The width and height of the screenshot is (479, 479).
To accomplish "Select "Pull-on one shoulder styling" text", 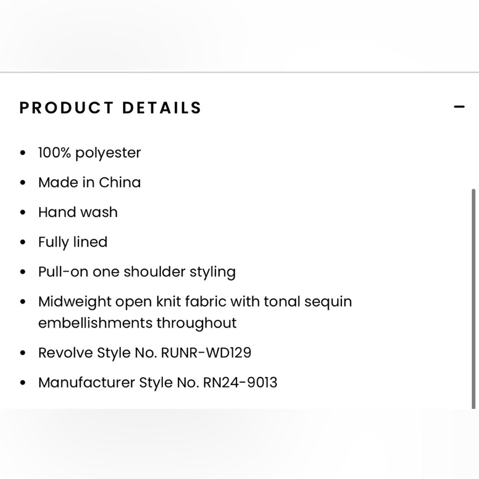I will 137,272.
